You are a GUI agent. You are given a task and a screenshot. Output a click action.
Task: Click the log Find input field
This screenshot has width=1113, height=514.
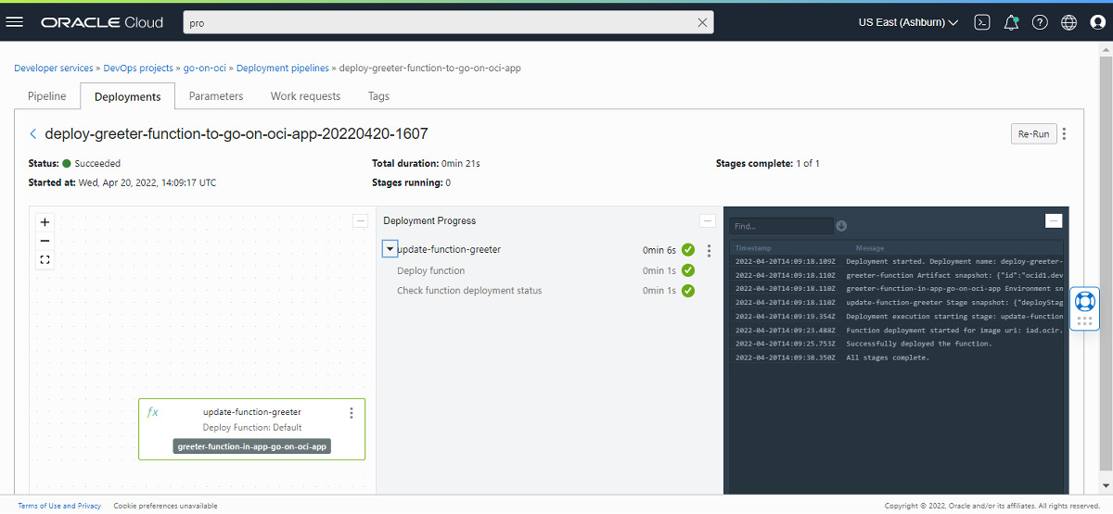[x=781, y=226]
